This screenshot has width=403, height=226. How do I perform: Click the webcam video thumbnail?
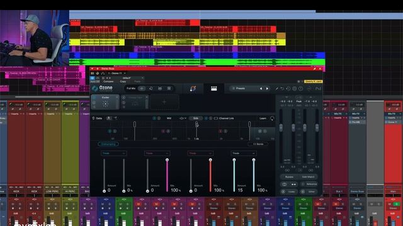pos(35,38)
